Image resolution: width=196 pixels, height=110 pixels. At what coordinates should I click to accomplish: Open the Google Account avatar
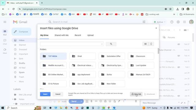click(191, 22)
